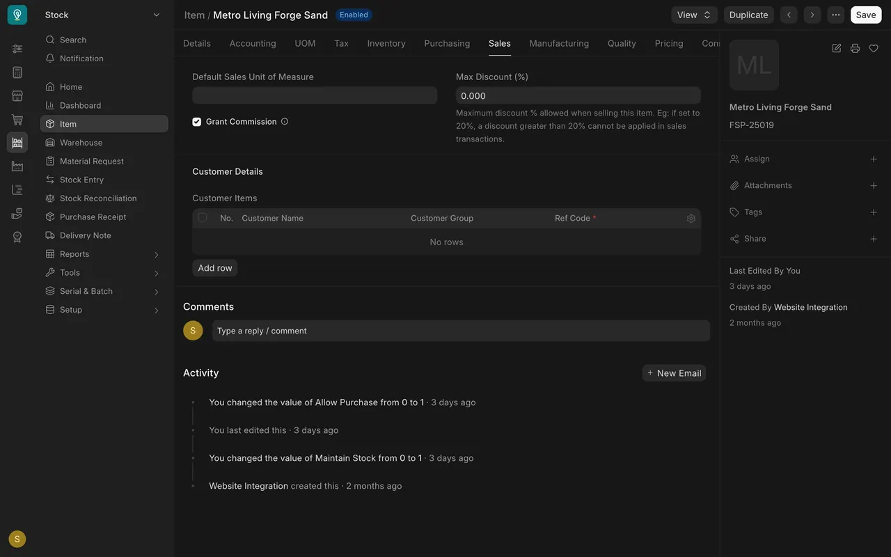The image size is (891, 557).
Task: Click the comment reply box
Action: pos(461,331)
